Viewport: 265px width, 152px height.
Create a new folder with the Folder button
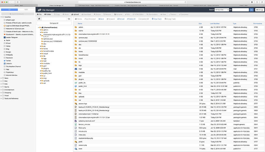click(48, 14)
